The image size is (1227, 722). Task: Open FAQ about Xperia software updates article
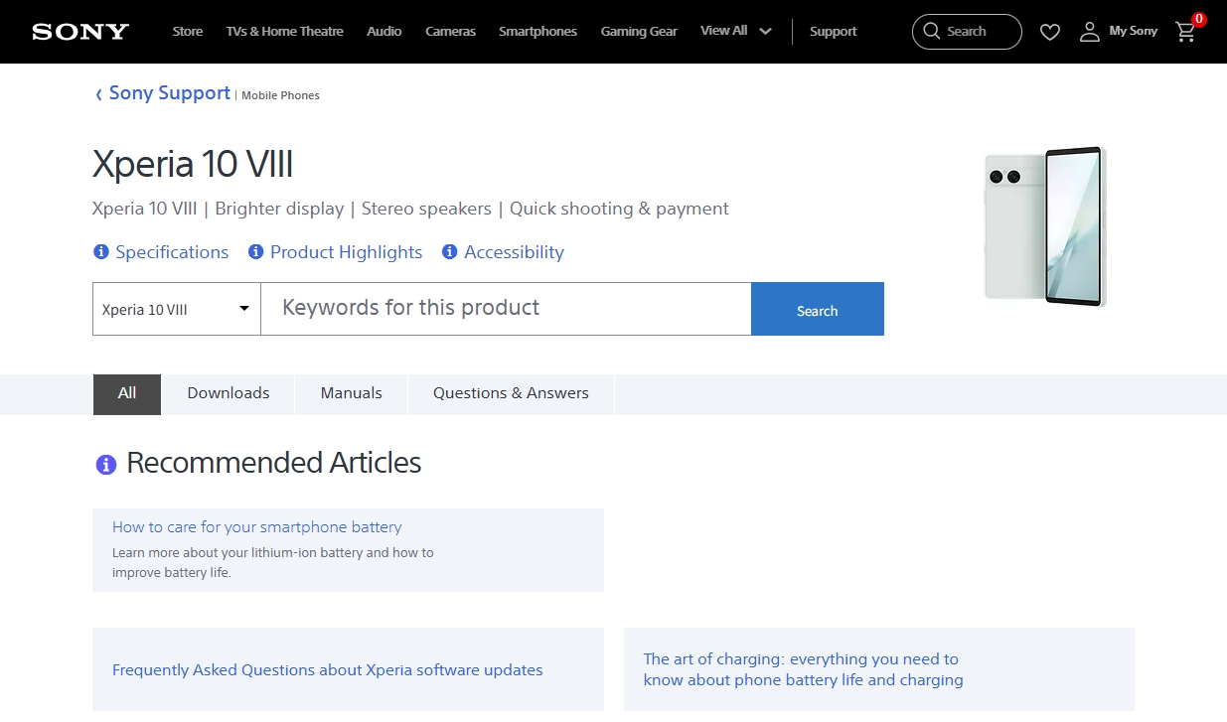328,670
